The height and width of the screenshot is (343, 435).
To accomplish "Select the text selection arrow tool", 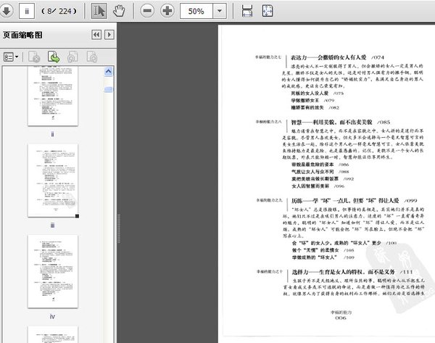I will click(x=100, y=12).
